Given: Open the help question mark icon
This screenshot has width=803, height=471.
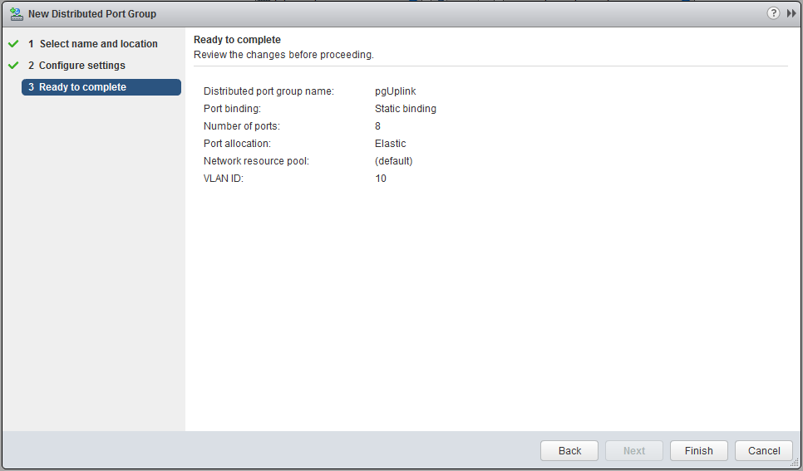Looking at the screenshot, I should coord(773,13).
